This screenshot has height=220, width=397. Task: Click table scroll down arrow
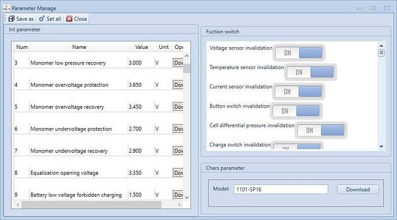click(186, 198)
